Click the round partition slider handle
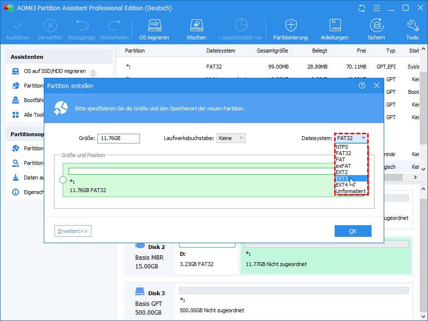 coord(63,179)
